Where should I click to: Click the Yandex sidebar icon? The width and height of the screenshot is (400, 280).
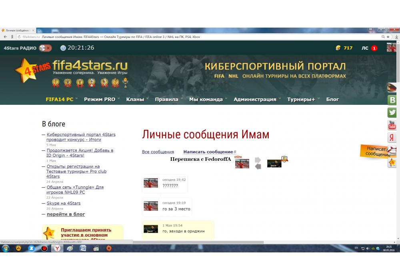coord(392,138)
